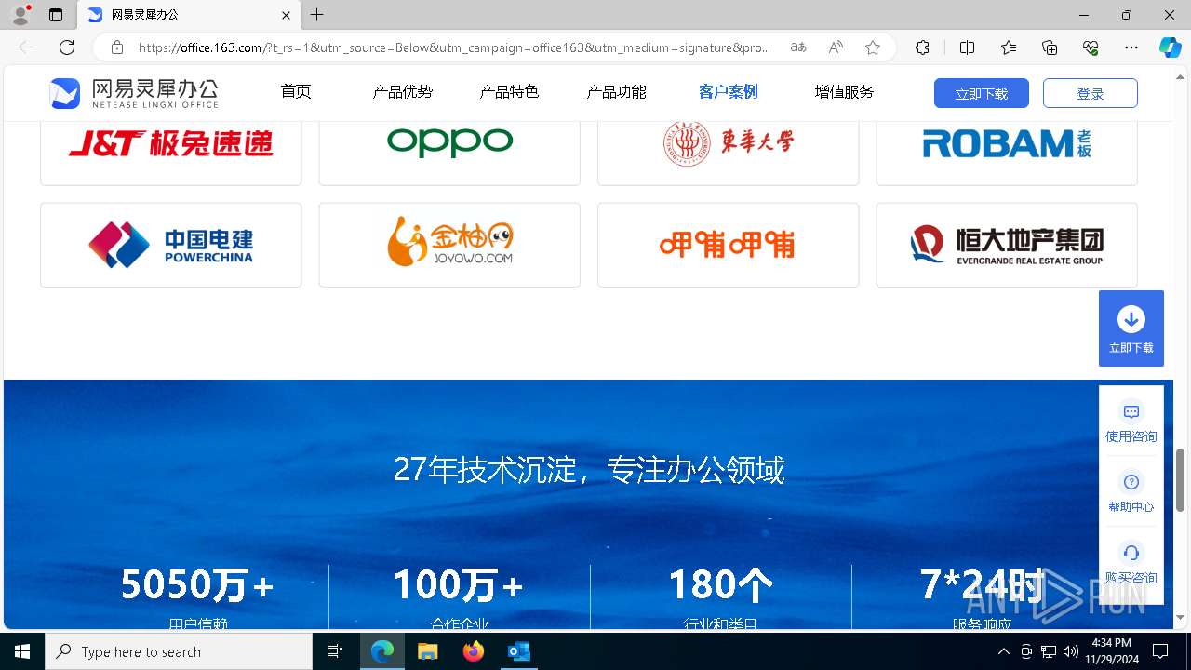This screenshot has width=1191, height=670.
Task: Open the 恒大地产集团 Evergrande card
Action: coord(1007,245)
